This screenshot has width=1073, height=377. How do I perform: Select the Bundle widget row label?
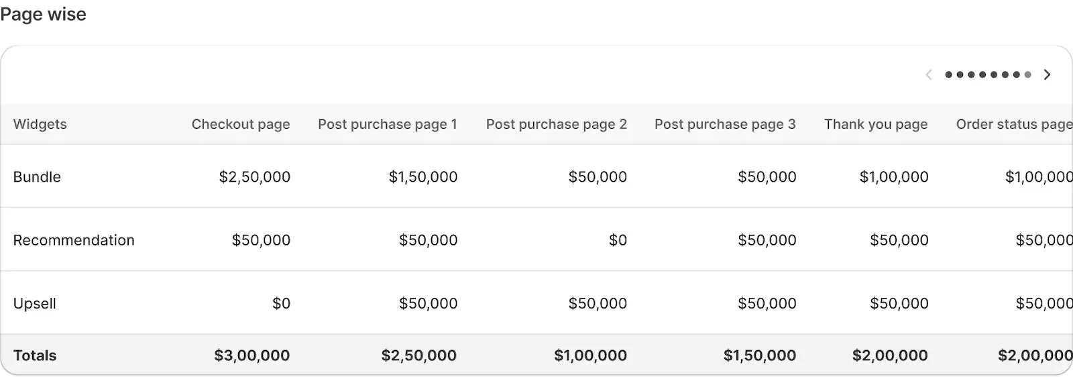(x=37, y=177)
